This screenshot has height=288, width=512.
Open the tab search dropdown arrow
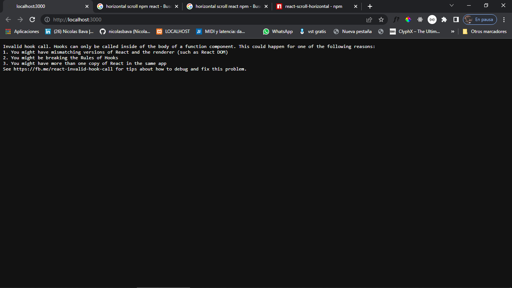pos(452,6)
